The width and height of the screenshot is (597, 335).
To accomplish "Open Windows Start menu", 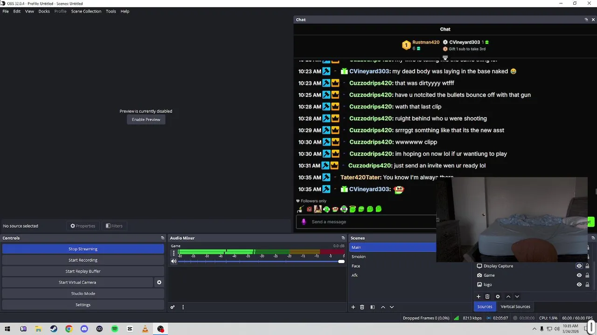I will pos(7,329).
